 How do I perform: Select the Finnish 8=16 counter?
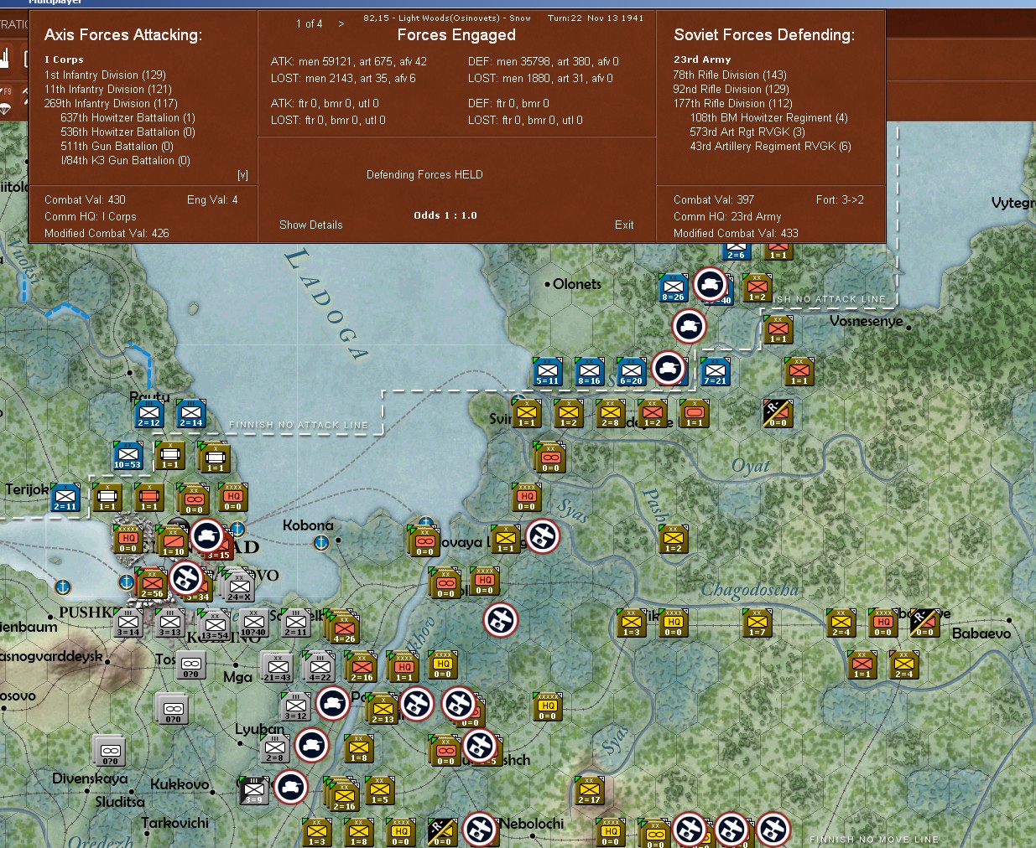click(x=590, y=372)
